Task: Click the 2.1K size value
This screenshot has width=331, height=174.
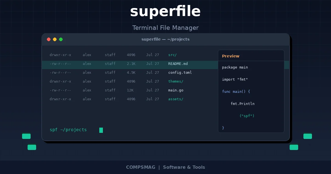Action: click(131, 64)
